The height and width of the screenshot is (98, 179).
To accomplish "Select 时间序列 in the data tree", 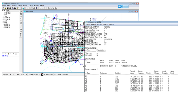I will (x=7, y=24).
